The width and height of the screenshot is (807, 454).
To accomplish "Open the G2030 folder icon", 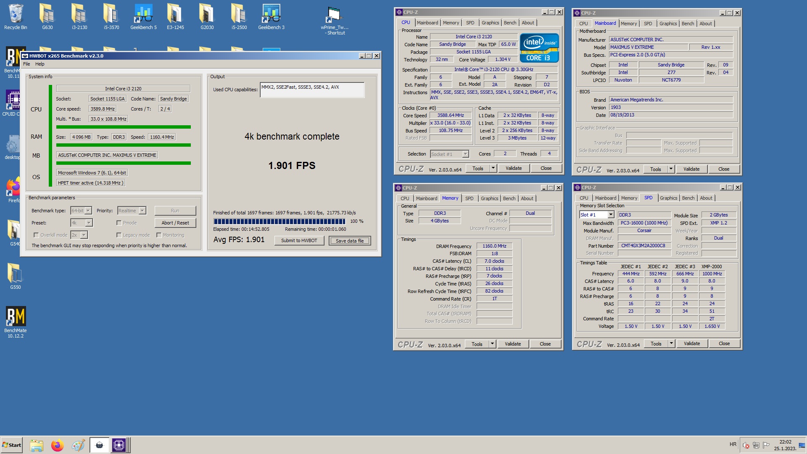I will (x=207, y=17).
